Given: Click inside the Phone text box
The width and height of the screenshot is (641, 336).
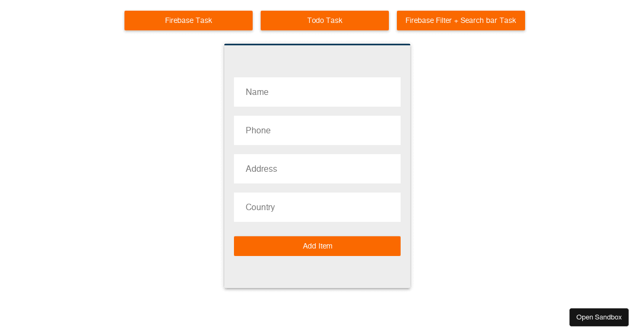Looking at the screenshot, I should coord(317,130).
